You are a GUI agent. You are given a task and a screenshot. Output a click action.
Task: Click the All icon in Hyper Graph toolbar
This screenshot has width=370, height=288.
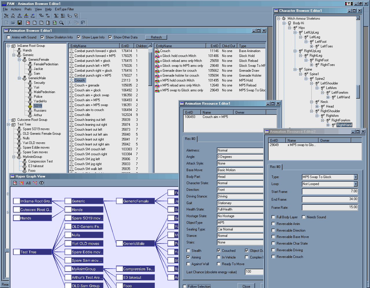click(x=28, y=183)
